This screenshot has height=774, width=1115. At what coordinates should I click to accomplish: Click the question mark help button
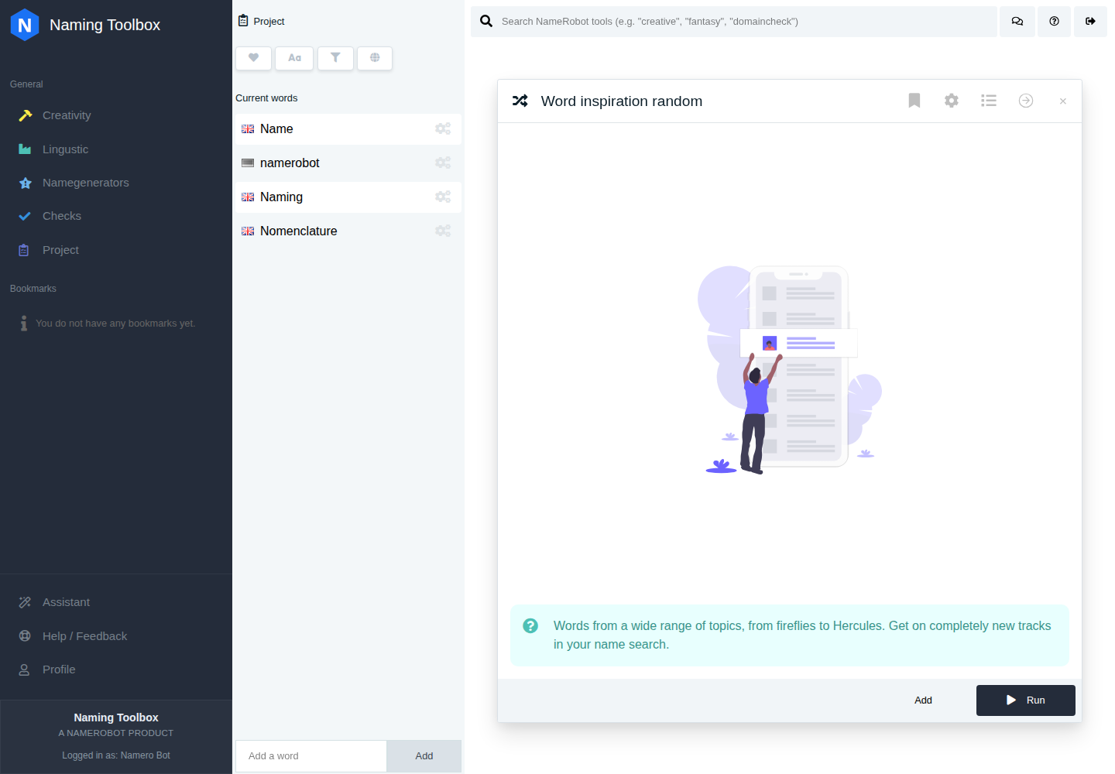(1054, 22)
